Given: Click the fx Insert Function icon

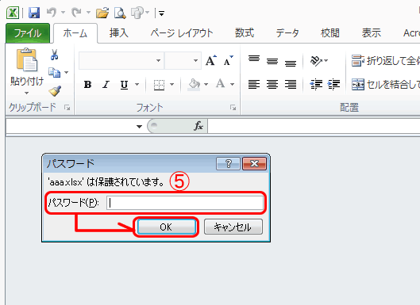Looking at the screenshot, I should click(x=198, y=126).
